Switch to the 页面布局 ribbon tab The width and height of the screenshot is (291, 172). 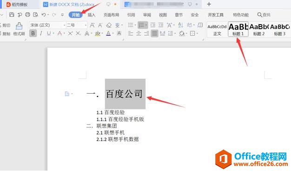click(111, 15)
